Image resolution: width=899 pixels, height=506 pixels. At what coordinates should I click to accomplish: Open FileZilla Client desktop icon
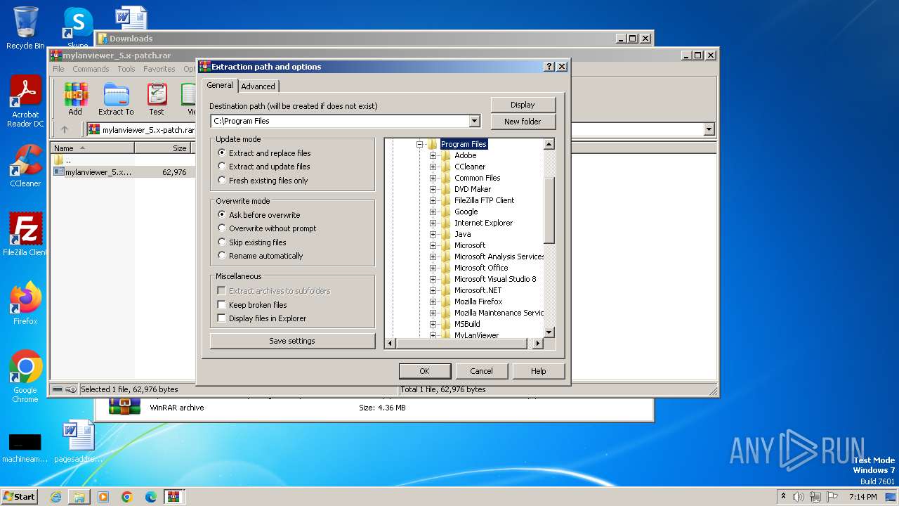point(25,234)
